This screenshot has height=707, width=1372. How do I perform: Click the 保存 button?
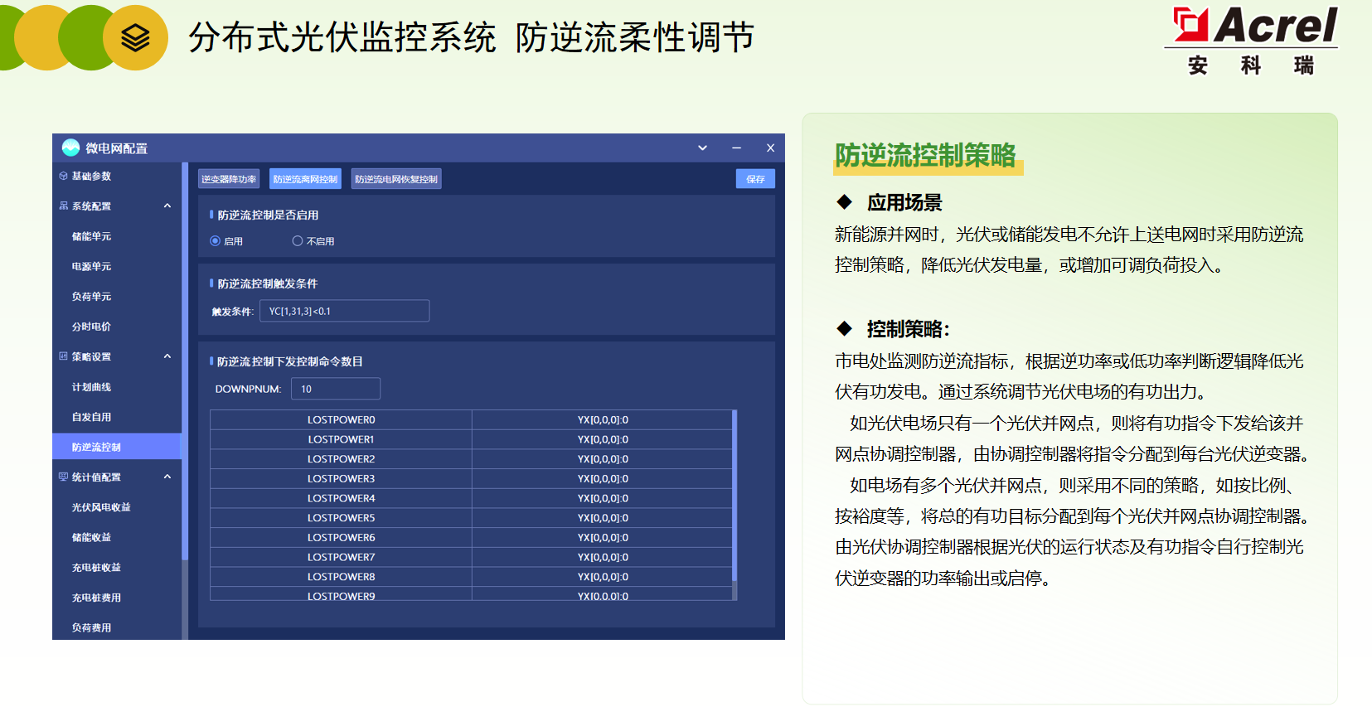(755, 179)
